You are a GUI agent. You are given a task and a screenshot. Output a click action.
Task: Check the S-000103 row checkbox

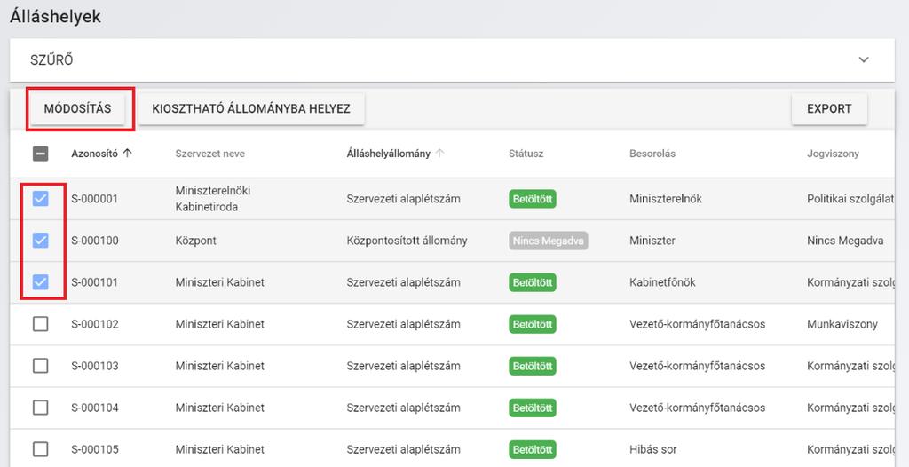click(x=41, y=366)
